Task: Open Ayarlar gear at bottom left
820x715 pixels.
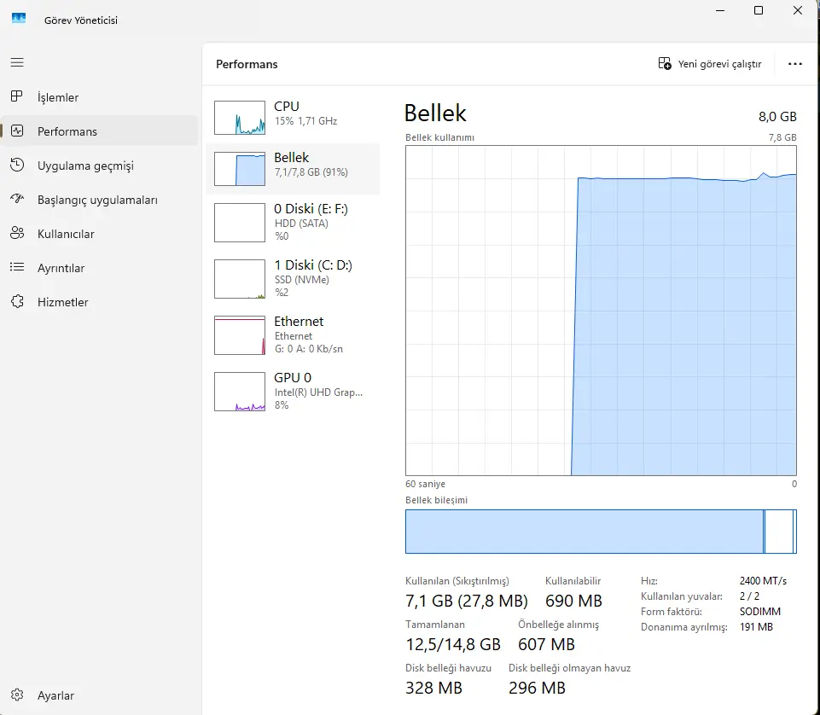Action: coord(17,695)
